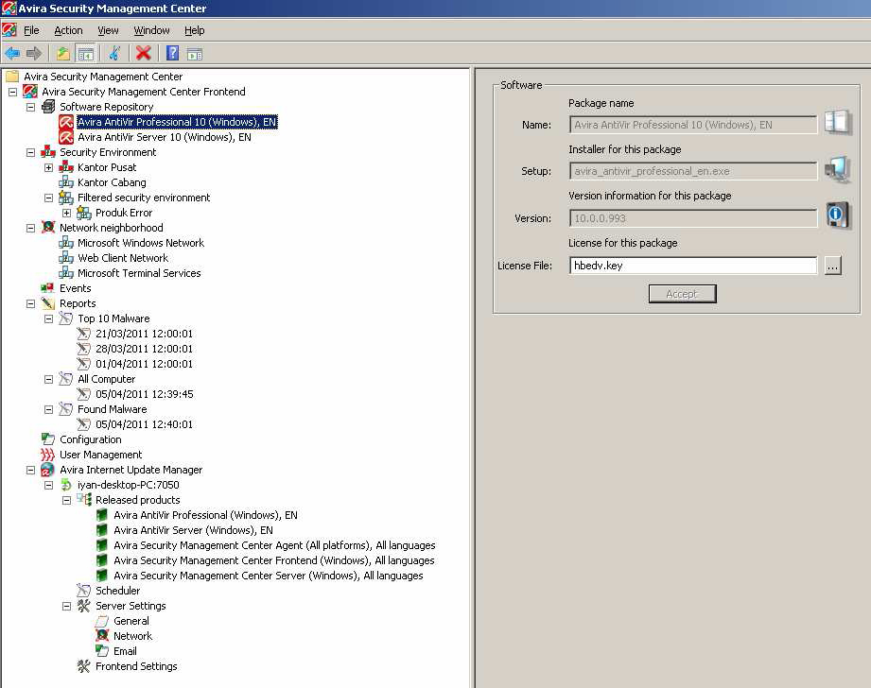Click the Security Environment icon
Image resolution: width=871 pixels, height=688 pixels.
48,151
